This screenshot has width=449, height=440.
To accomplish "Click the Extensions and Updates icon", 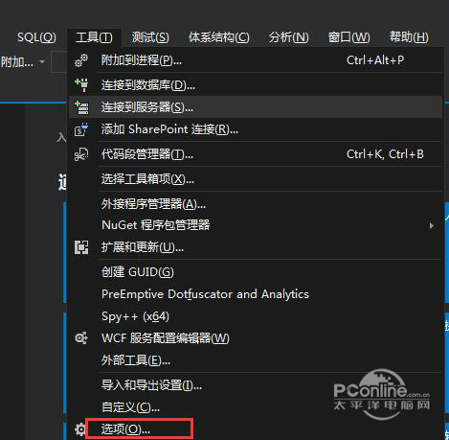I will pyautogui.click(x=81, y=247).
